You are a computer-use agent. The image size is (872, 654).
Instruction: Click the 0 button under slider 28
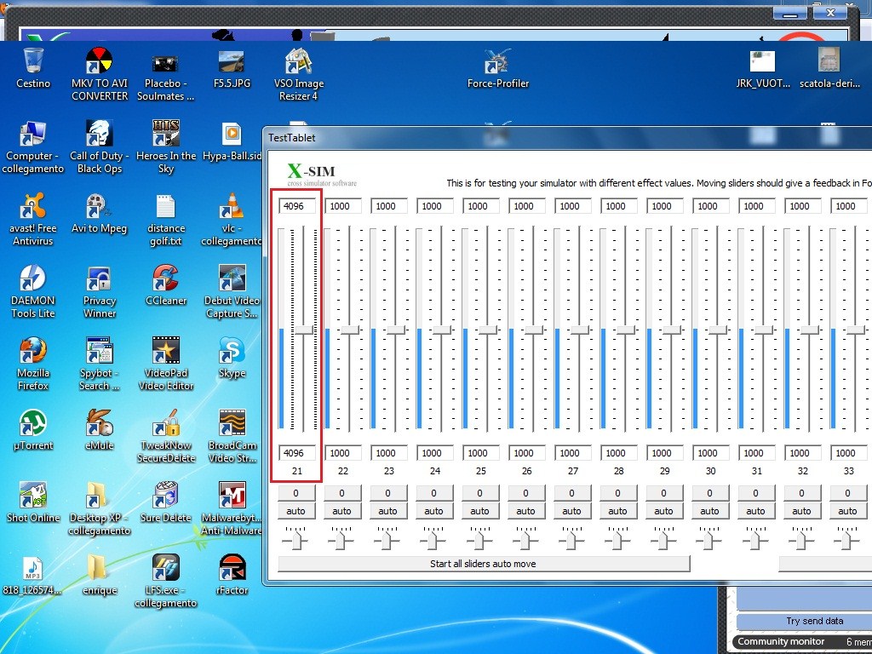point(618,493)
